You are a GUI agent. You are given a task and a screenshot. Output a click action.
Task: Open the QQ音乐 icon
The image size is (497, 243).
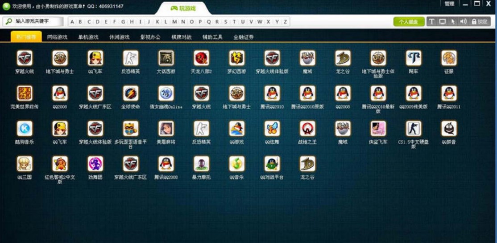[237, 164]
